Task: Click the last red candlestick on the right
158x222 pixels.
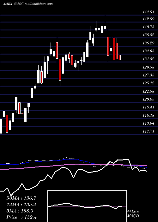Action: [120, 57]
